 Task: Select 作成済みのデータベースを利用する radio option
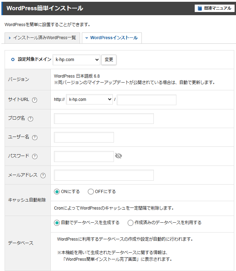tap(131, 223)
